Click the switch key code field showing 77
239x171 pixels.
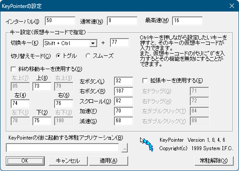[120, 43]
